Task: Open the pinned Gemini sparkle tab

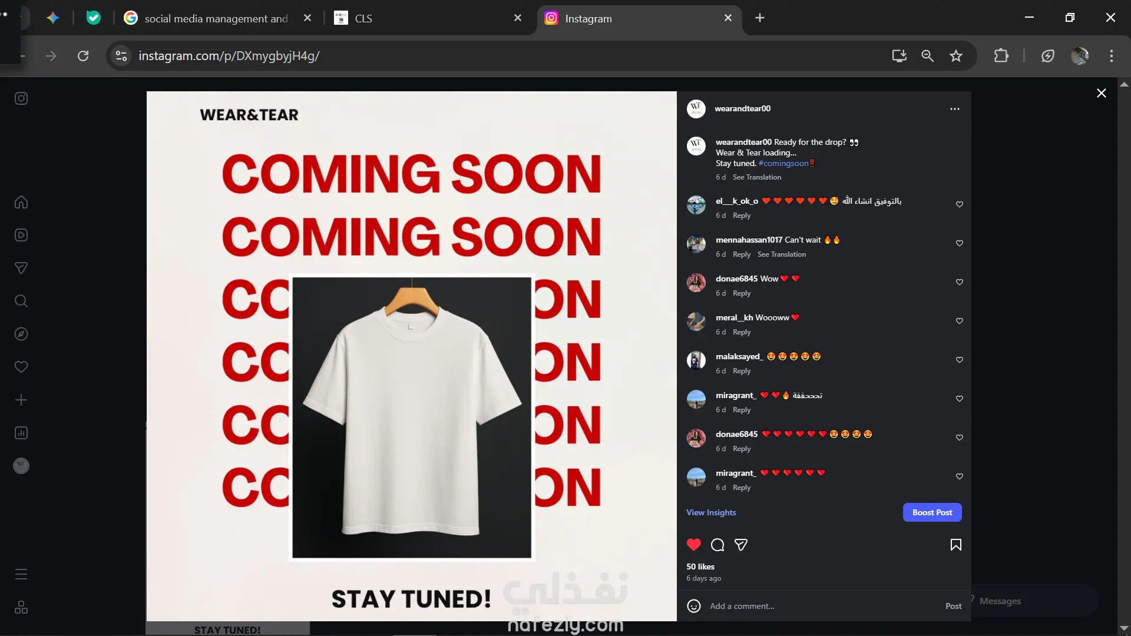Action: [x=53, y=18]
